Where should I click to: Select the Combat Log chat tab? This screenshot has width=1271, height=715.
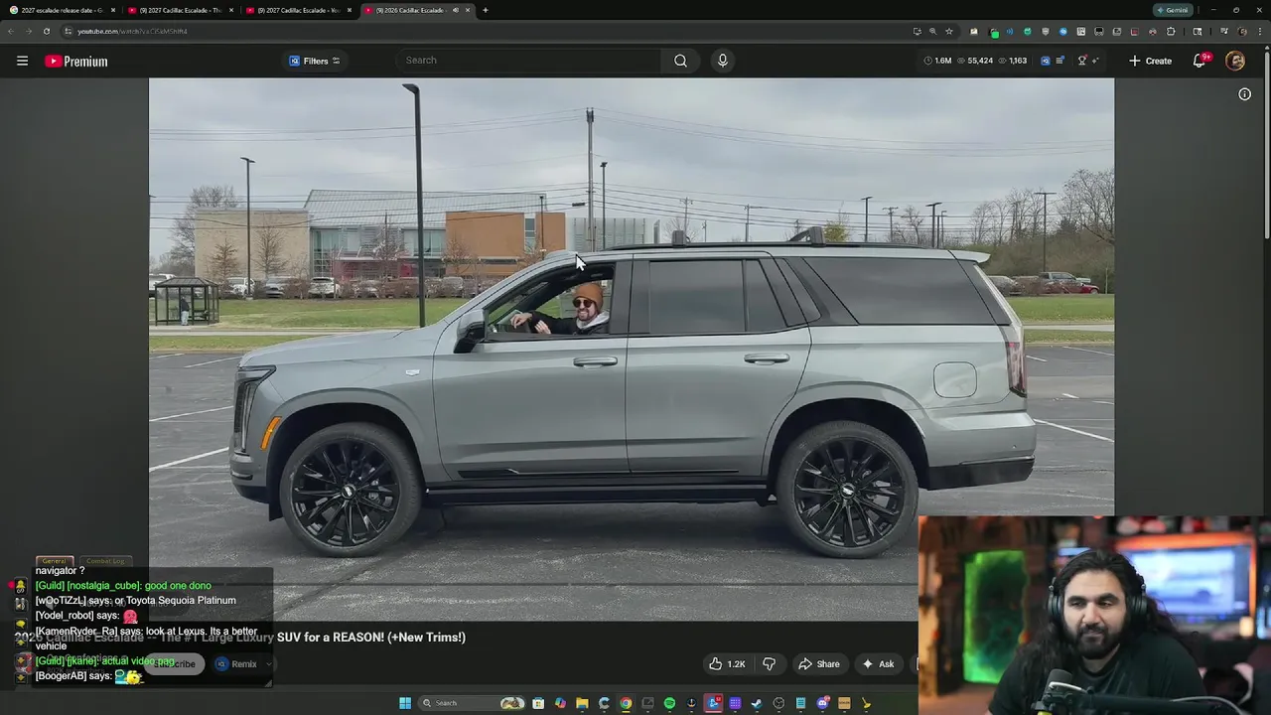(x=105, y=561)
